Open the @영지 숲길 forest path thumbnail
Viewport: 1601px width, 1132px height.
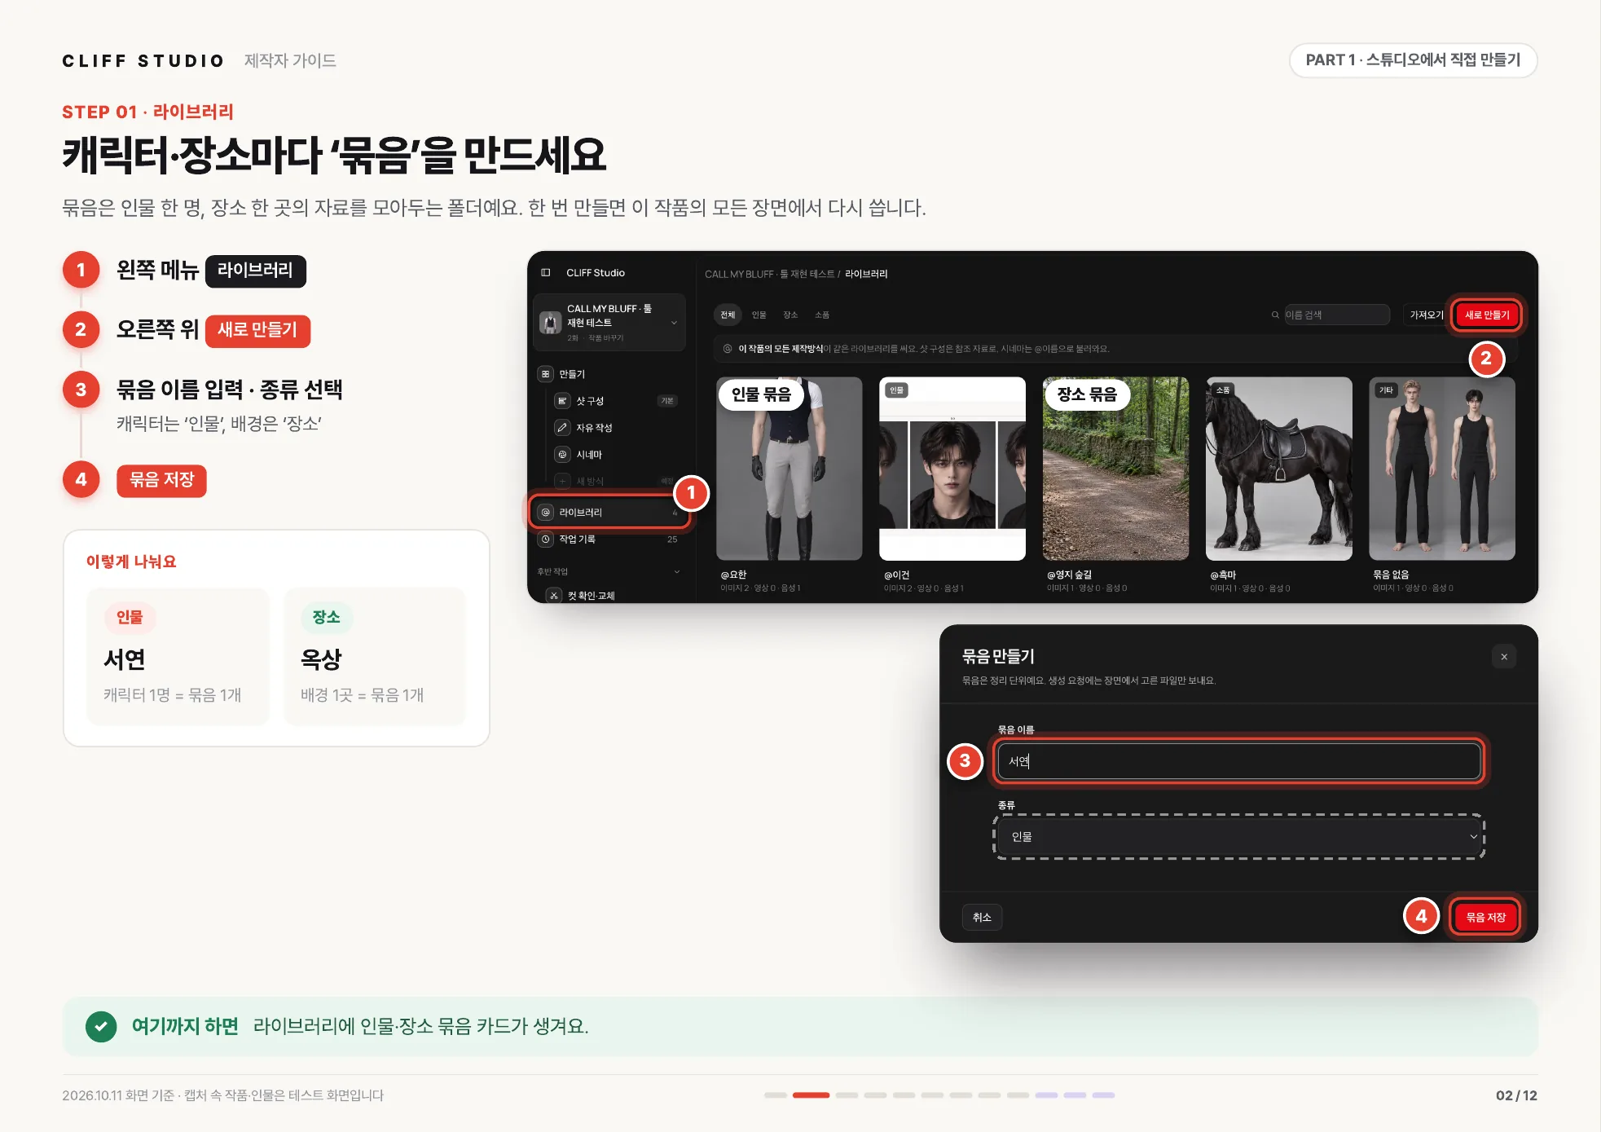(1115, 469)
